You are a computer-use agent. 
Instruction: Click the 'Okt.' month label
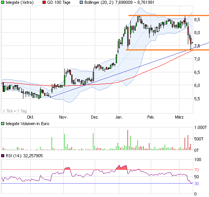(x=31, y=117)
